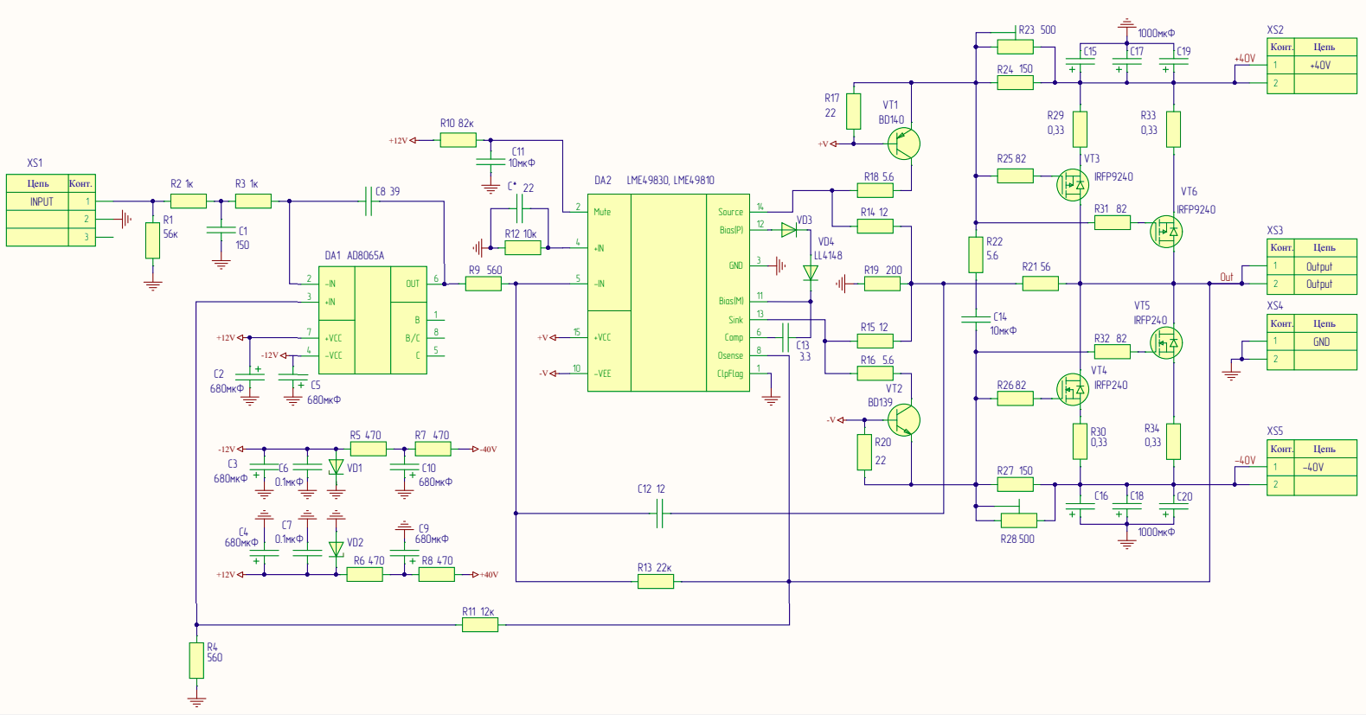Click the VT2 BD139 transistor symbol
1366x715 pixels.
[904, 420]
